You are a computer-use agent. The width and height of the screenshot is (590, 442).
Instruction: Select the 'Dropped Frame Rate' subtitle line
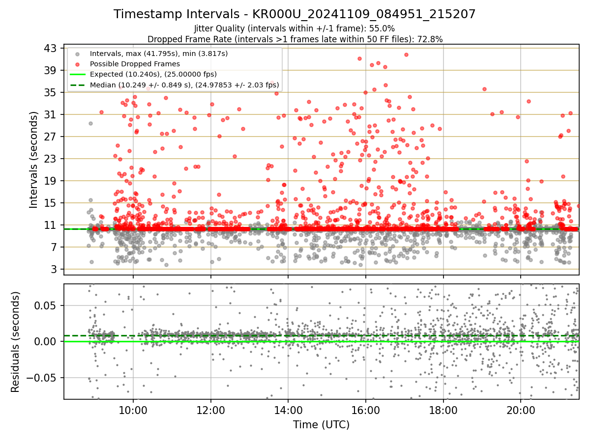(x=295, y=39)
